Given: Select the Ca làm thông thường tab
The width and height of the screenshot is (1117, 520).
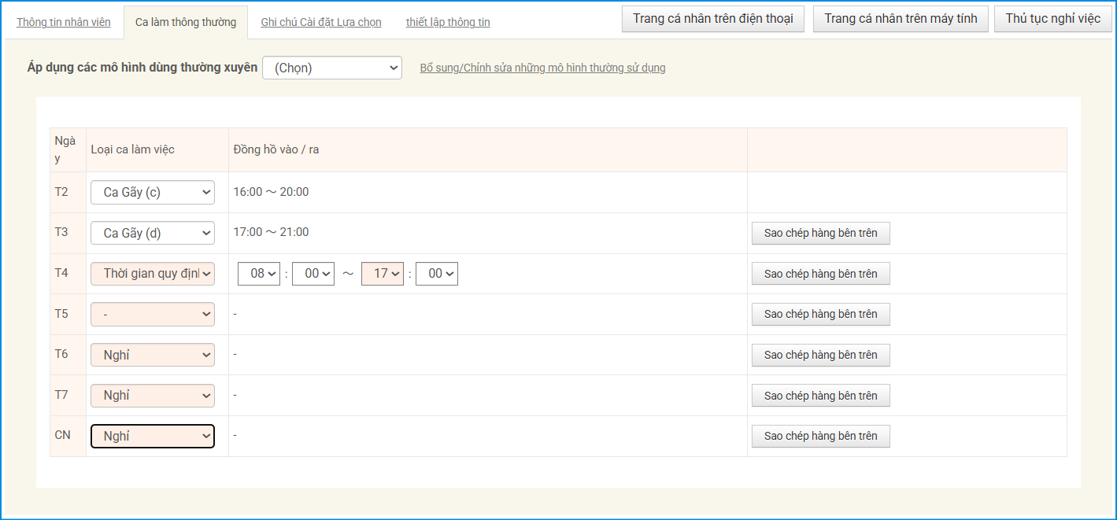Looking at the screenshot, I should coord(185,22).
